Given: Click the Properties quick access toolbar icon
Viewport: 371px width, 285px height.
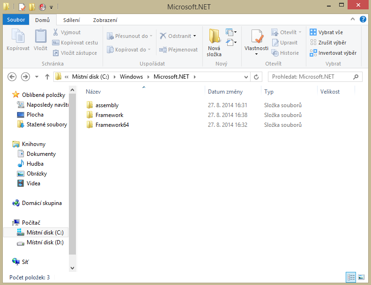Looking at the screenshot, I should point(22,7).
